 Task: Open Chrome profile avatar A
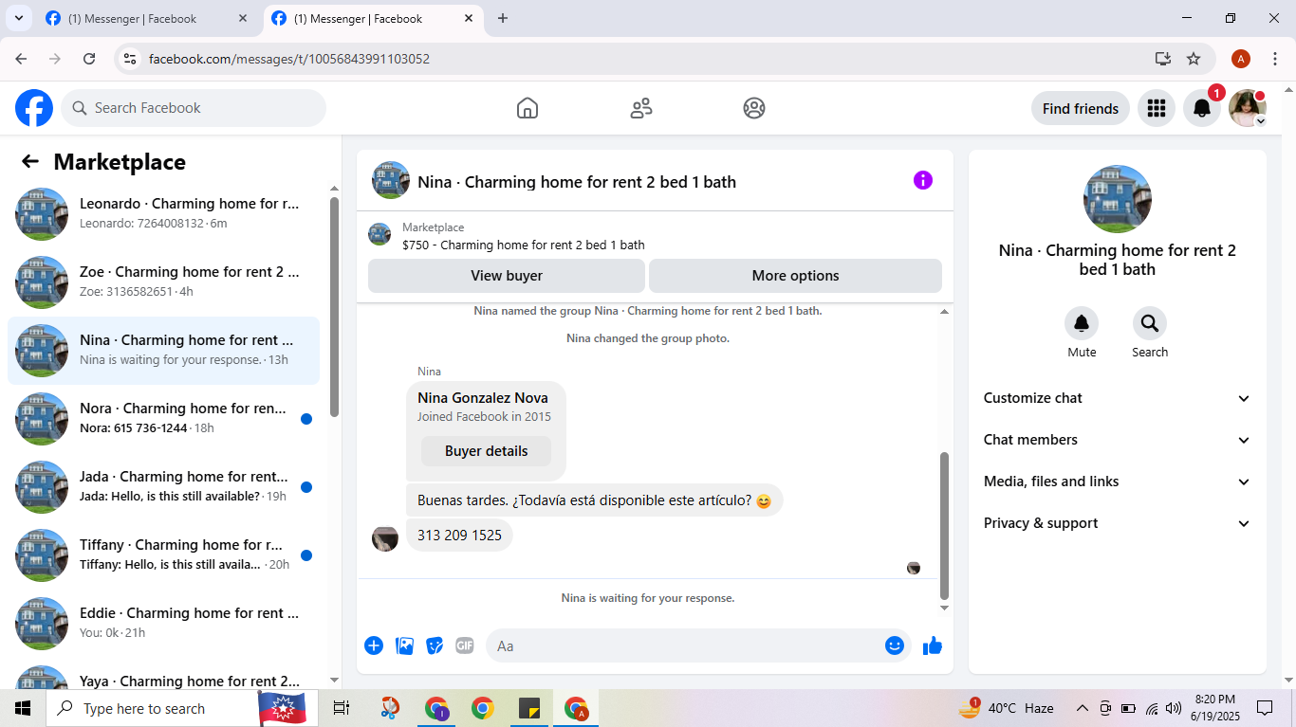pos(1241,59)
